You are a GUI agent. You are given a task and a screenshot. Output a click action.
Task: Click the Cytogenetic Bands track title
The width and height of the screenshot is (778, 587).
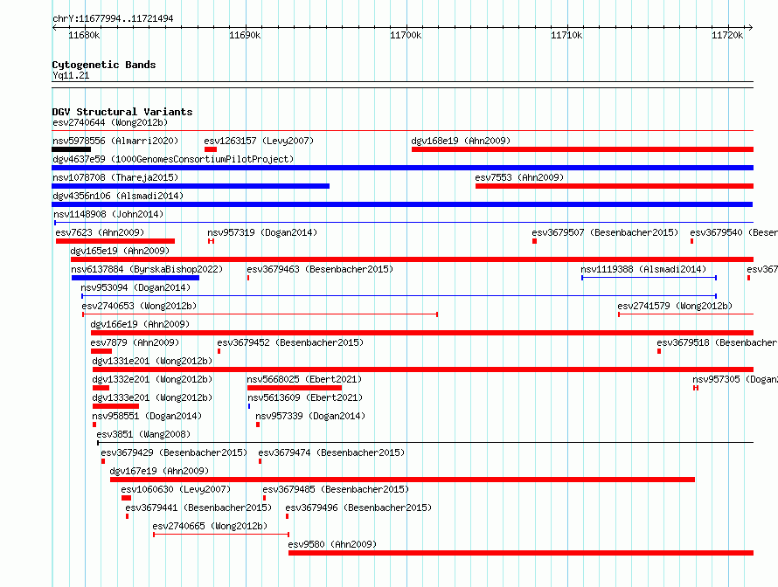[104, 65]
